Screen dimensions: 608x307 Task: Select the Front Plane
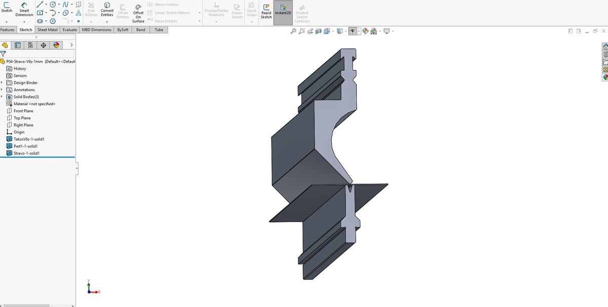[x=20, y=111]
